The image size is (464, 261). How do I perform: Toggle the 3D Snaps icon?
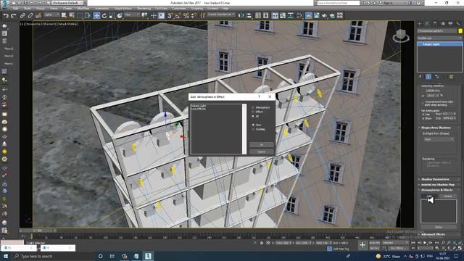170,15
